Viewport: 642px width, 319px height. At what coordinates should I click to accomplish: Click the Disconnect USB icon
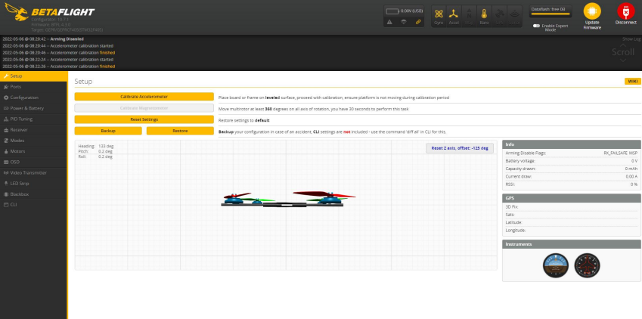pyautogui.click(x=625, y=11)
